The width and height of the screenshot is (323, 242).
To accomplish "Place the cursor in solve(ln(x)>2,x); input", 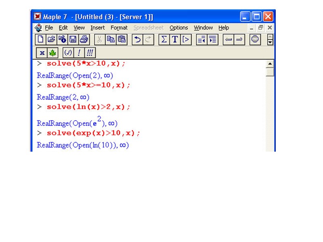I will (x=88, y=107).
